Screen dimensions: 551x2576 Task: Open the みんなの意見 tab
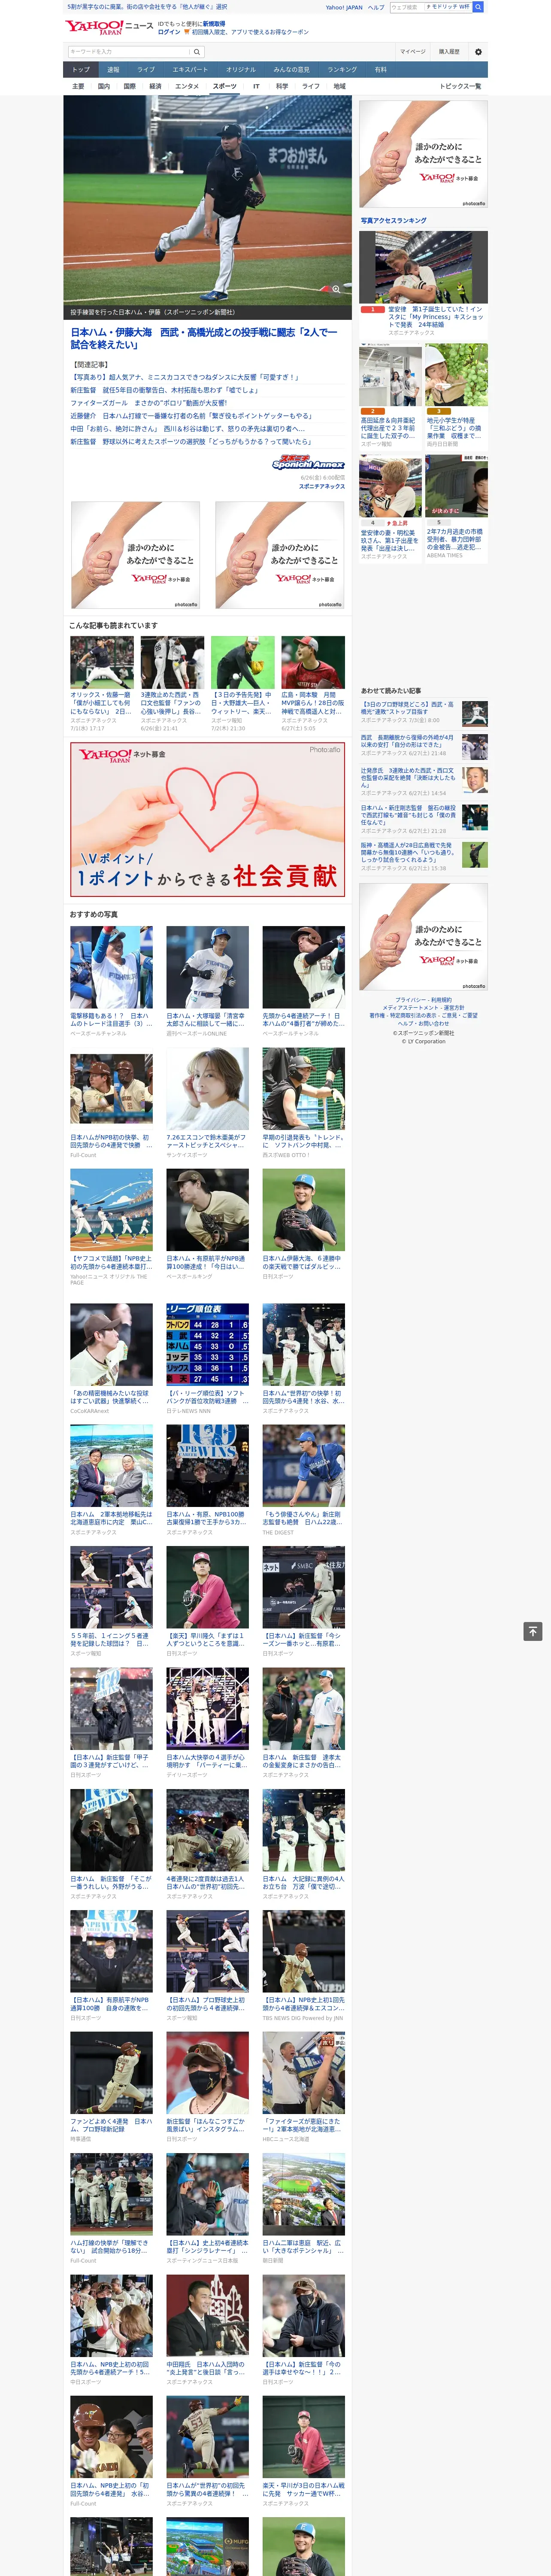(291, 70)
